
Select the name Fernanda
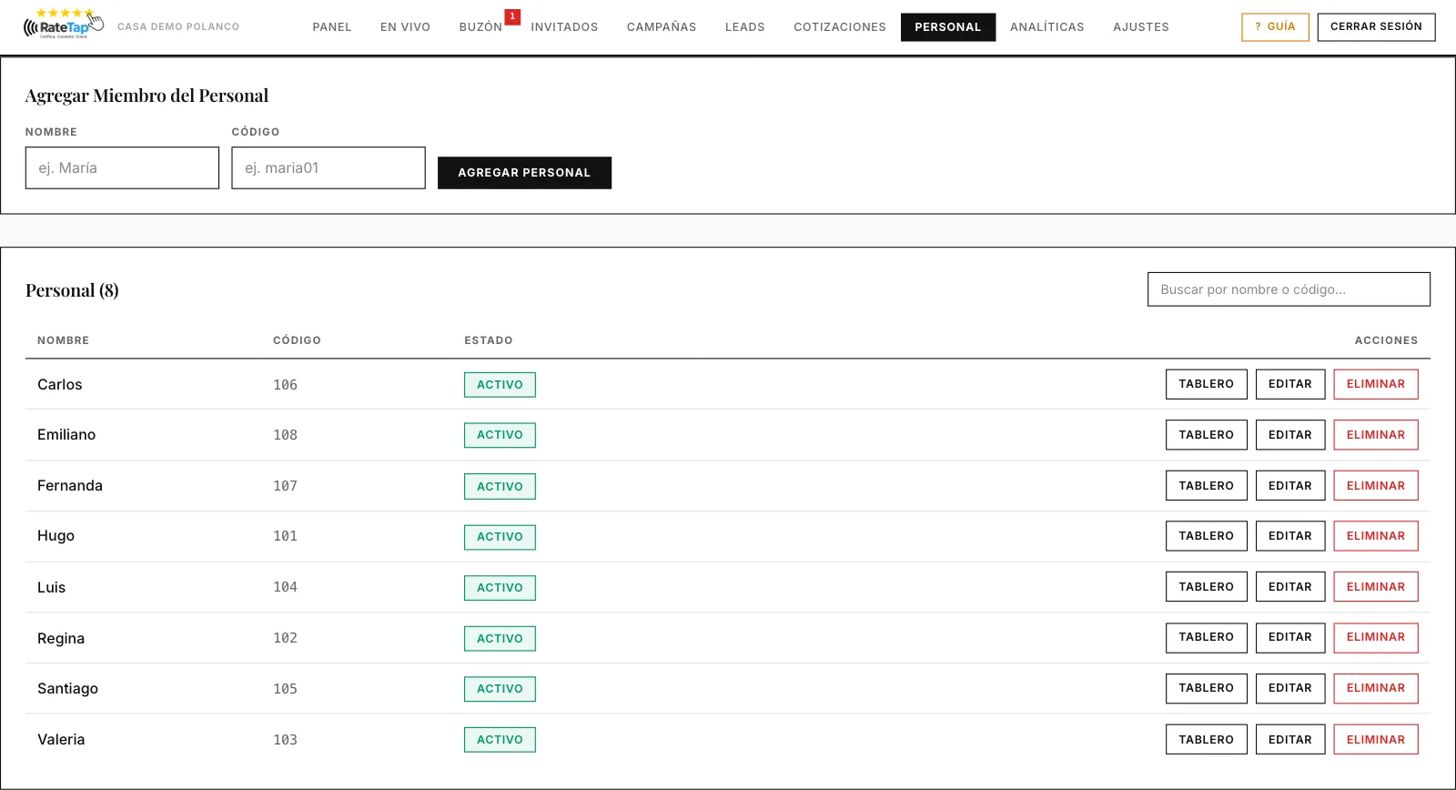70,486
